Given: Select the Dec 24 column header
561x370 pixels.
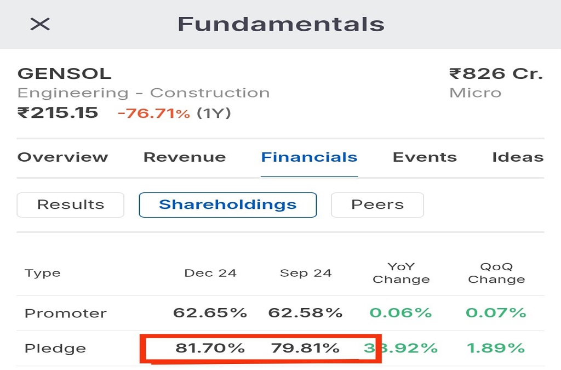Looking at the screenshot, I should (210, 273).
